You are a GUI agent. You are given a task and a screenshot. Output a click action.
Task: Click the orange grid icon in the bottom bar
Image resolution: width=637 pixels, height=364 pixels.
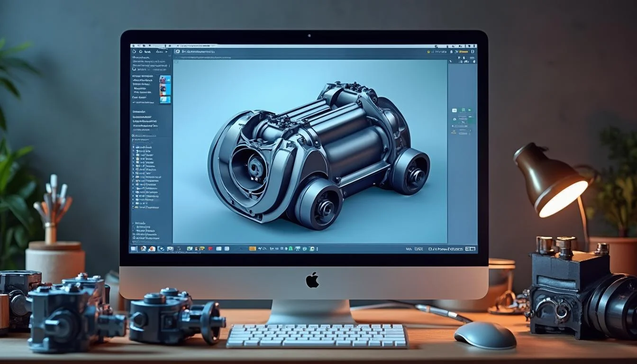click(252, 249)
